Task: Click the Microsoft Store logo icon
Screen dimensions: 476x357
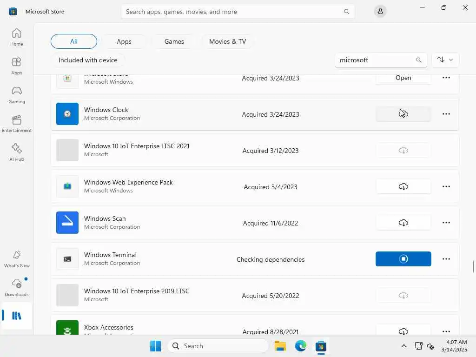Action: [13, 12]
